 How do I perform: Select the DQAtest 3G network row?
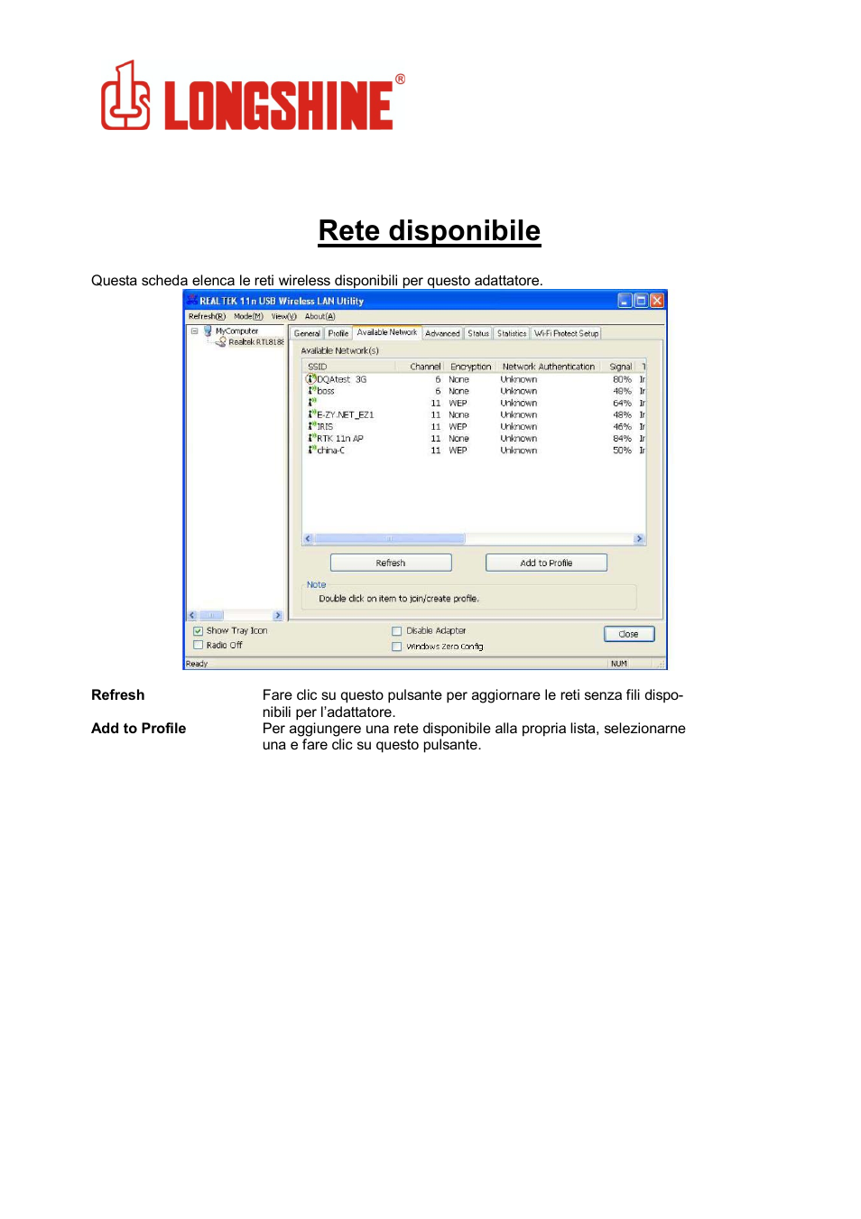[475, 379]
